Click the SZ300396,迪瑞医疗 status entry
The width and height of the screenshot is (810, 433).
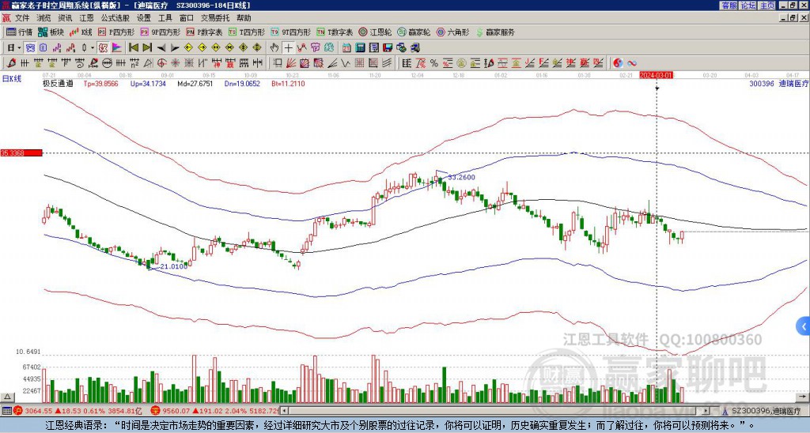tap(765, 411)
